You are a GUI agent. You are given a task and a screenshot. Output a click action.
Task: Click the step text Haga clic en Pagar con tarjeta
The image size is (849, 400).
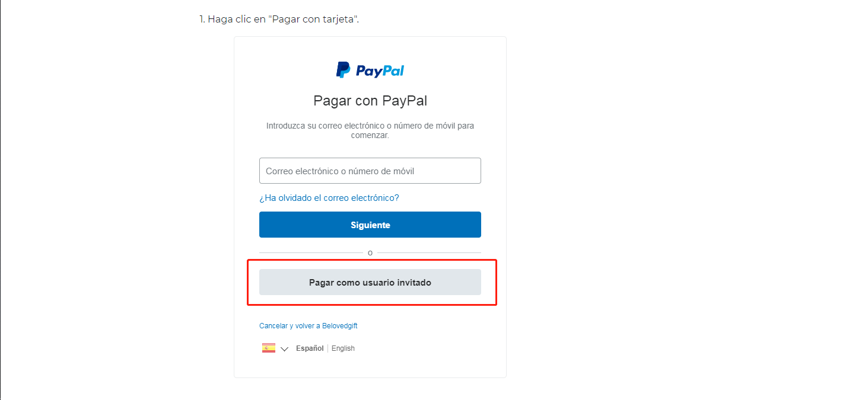(284, 19)
